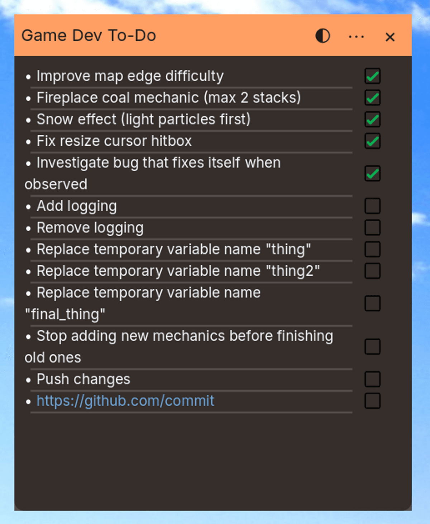Click the Game Dev To-Do title text

(89, 36)
